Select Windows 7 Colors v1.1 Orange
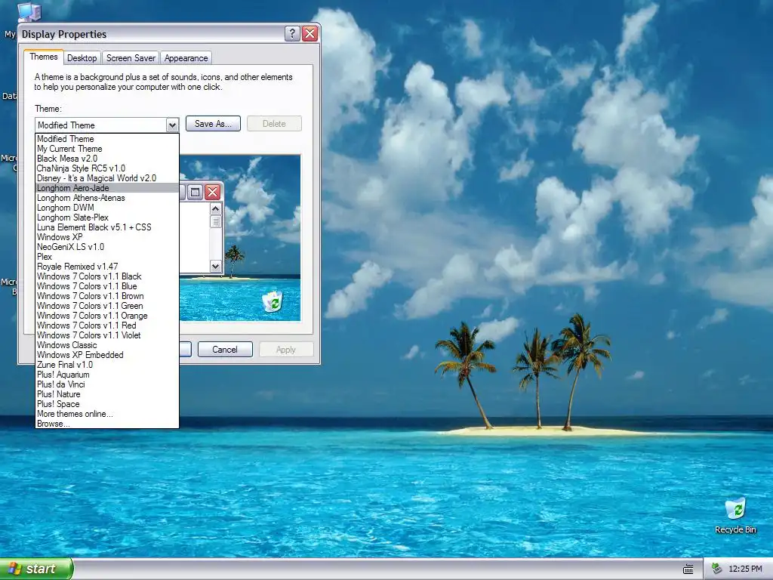 (x=107, y=316)
